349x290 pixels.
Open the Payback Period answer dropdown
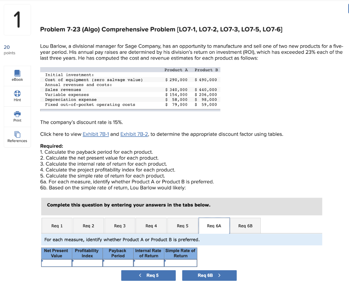pos(118,263)
